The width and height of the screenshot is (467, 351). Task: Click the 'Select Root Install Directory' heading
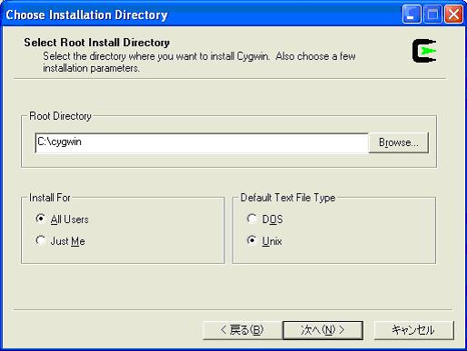pos(97,43)
